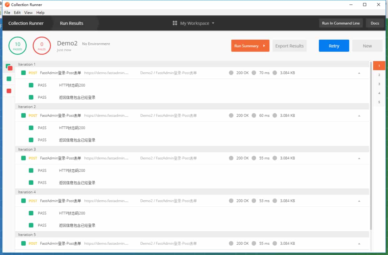Select Run Results breadcrumb tab

(72, 23)
